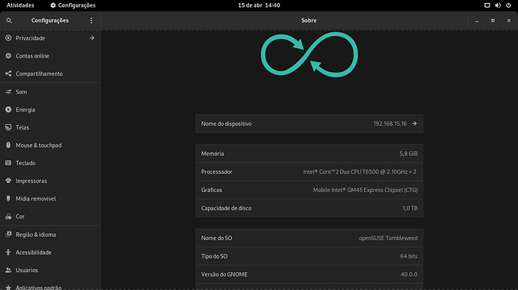Click the Mobile Intel GM45 graphics text

click(x=366, y=190)
